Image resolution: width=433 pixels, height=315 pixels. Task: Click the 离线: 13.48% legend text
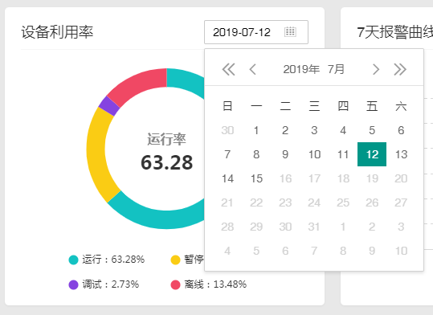pyautogui.click(x=215, y=284)
